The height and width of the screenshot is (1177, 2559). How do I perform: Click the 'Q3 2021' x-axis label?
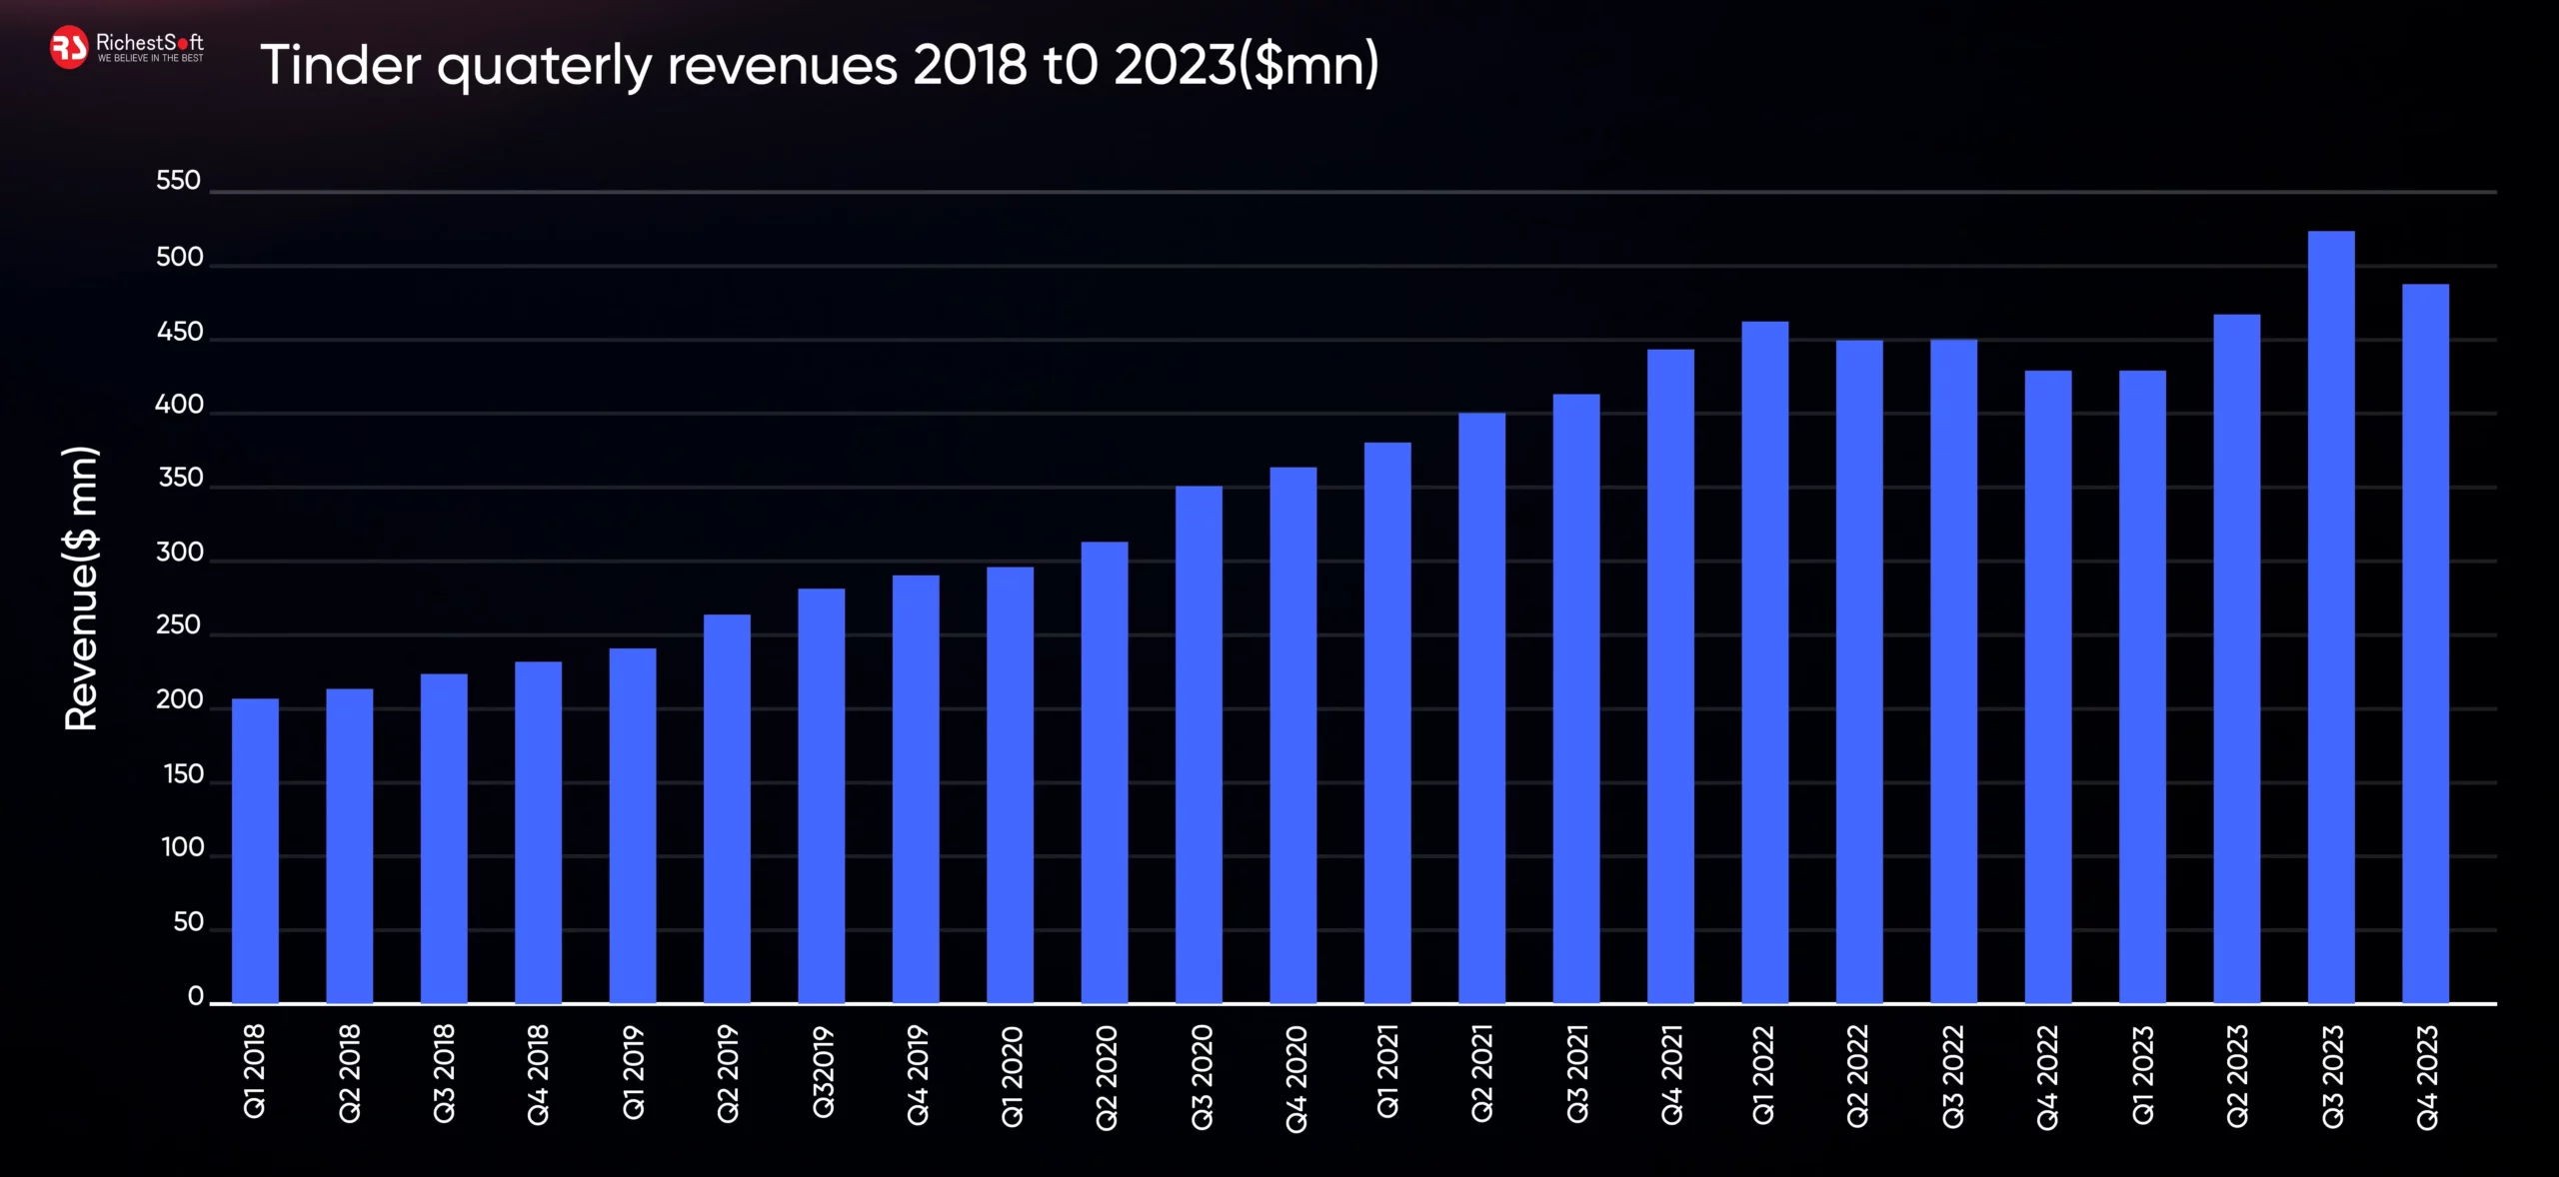[1576, 1073]
